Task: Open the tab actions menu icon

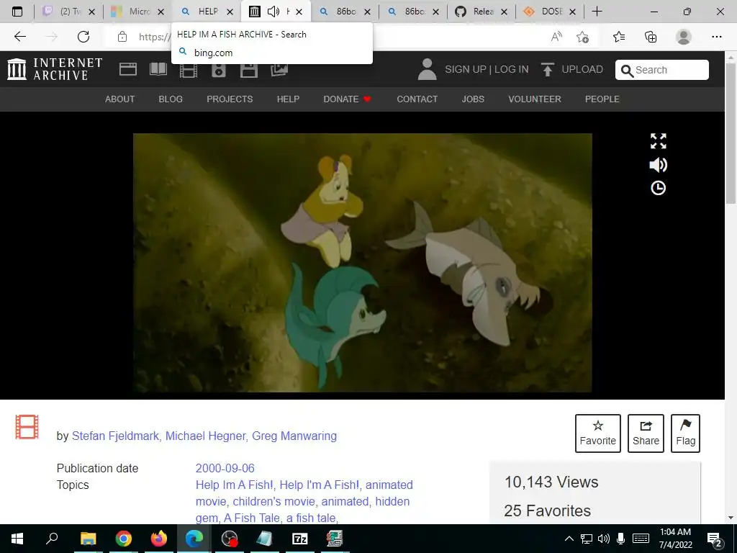Action: 17,12
